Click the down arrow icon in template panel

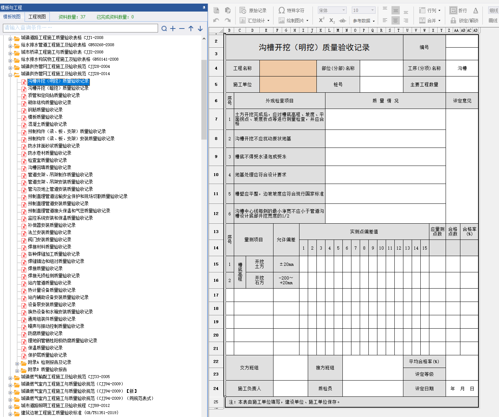200,28
